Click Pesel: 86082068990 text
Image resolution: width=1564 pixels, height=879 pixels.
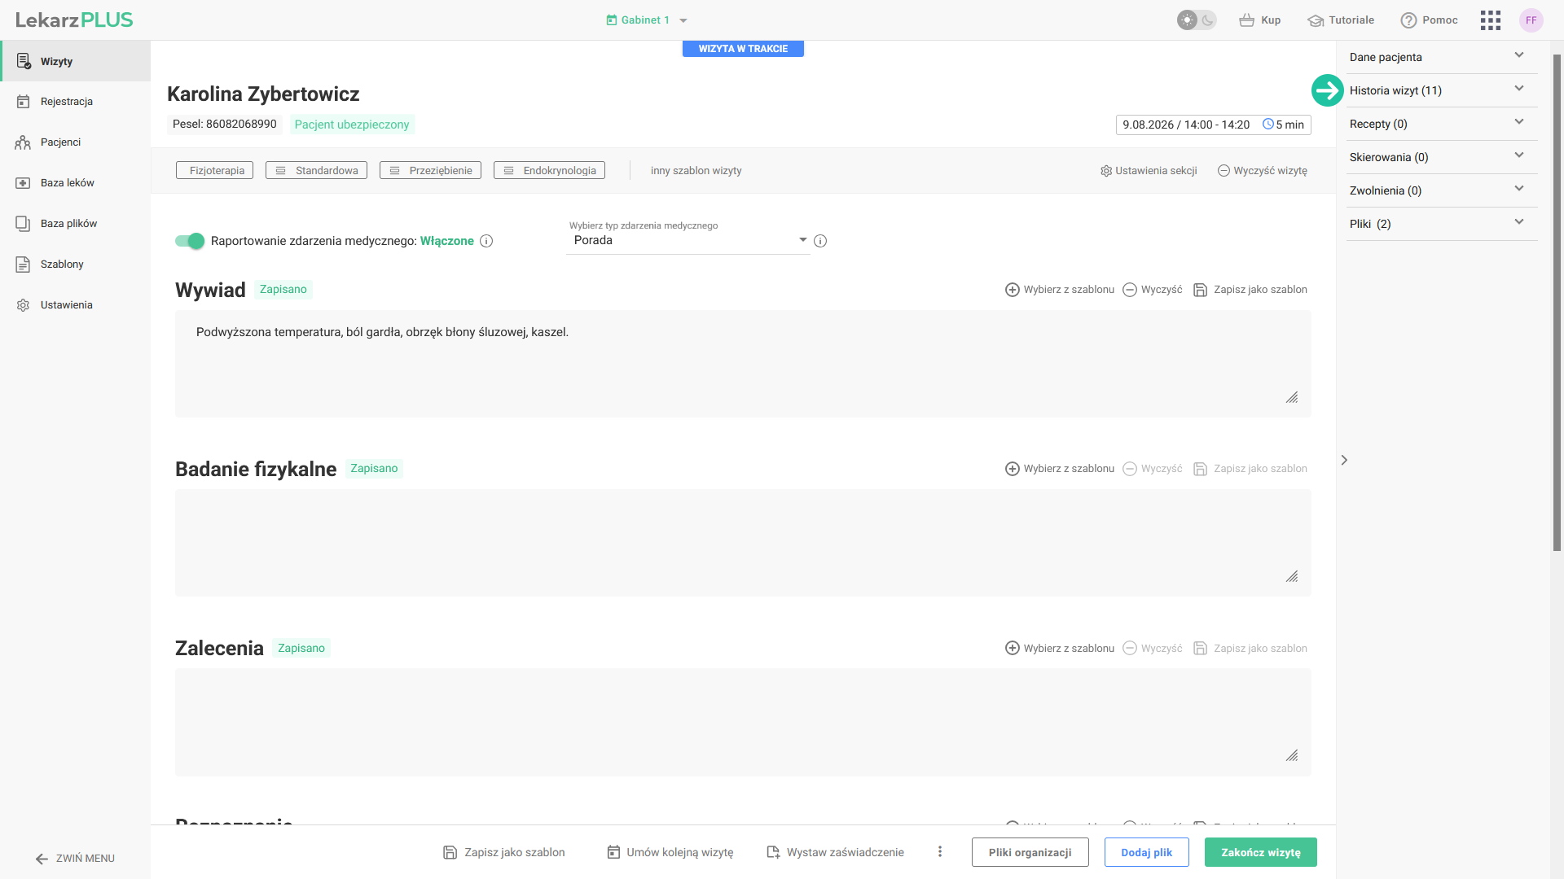[x=225, y=124]
